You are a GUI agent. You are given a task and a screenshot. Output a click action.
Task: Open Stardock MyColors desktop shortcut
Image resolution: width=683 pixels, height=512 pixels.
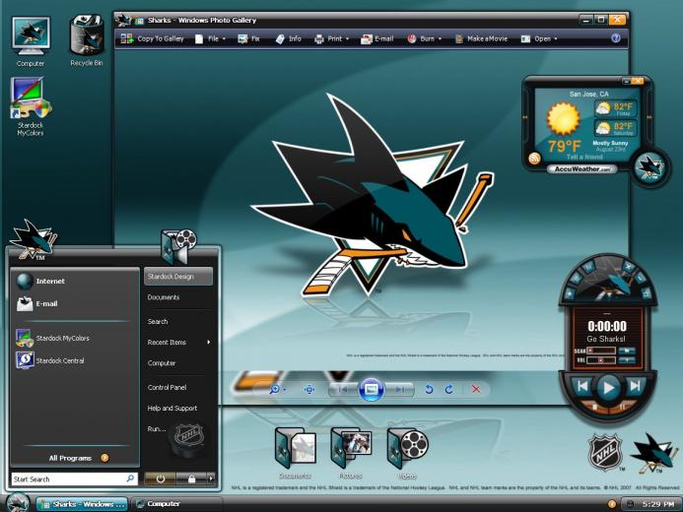(x=30, y=106)
